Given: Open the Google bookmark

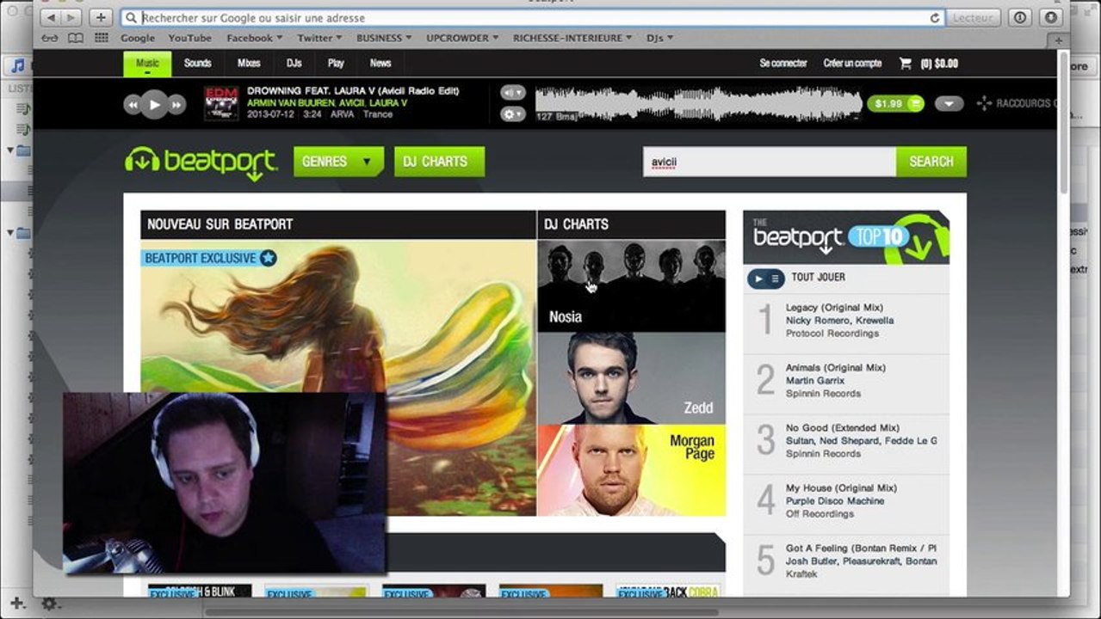Looking at the screenshot, I should click(x=138, y=38).
